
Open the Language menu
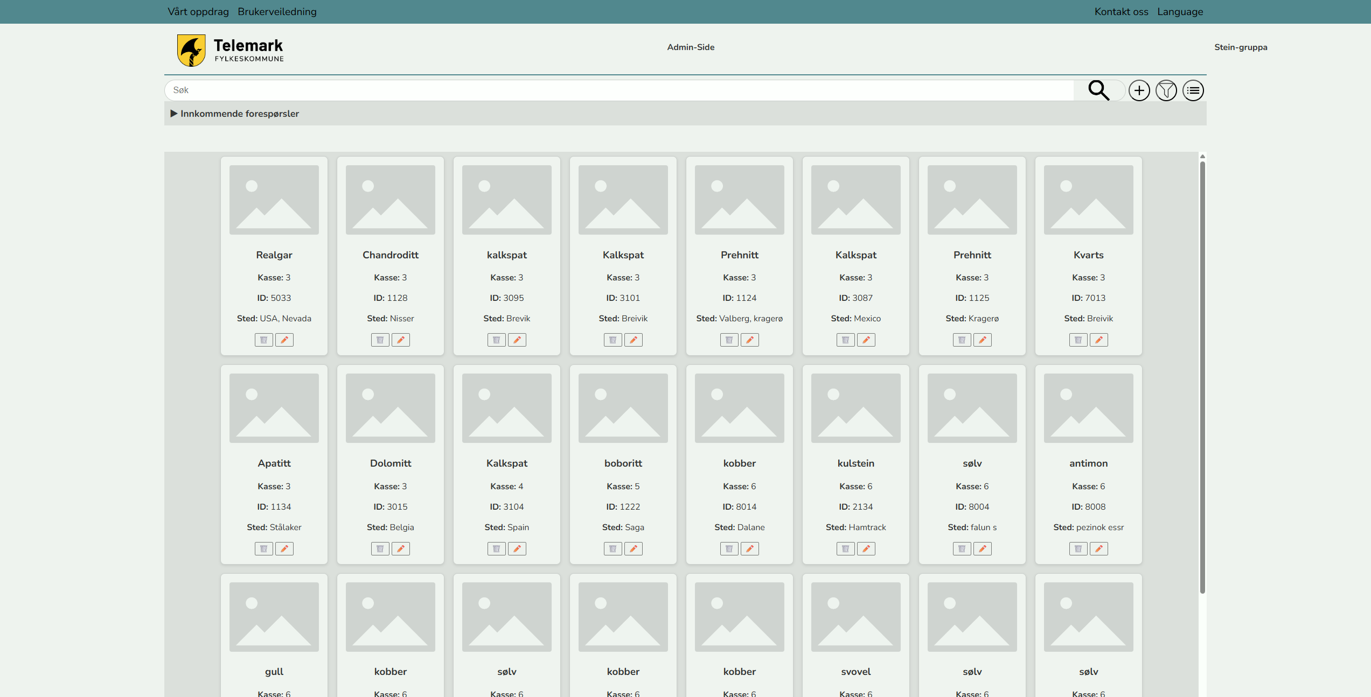pyautogui.click(x=1180, y=12)
